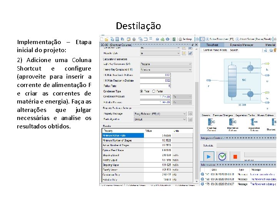Open Heavy Key Compound dropdown
277x207 pixels.
166,70
